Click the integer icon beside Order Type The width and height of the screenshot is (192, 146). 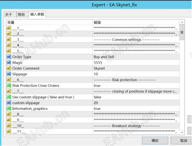point(9,57)
